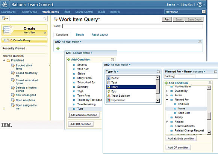
Task: Click magnifier icon in sidebar search box
Action: point(45,18)
